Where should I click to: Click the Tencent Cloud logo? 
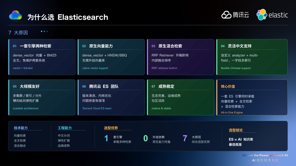point(235,15)
